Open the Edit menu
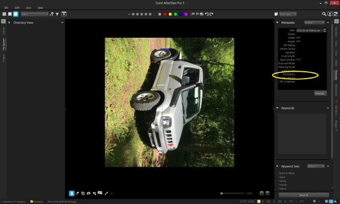 (x=17, y=7)
